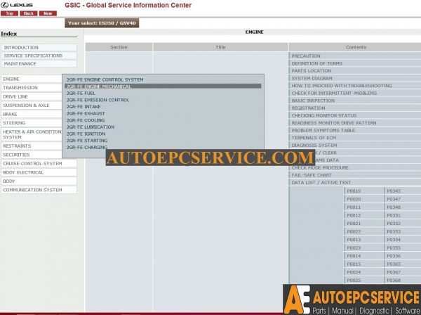Select DRIVE LINE in the index
Screen dimensions: 421x315
point(32,96)
